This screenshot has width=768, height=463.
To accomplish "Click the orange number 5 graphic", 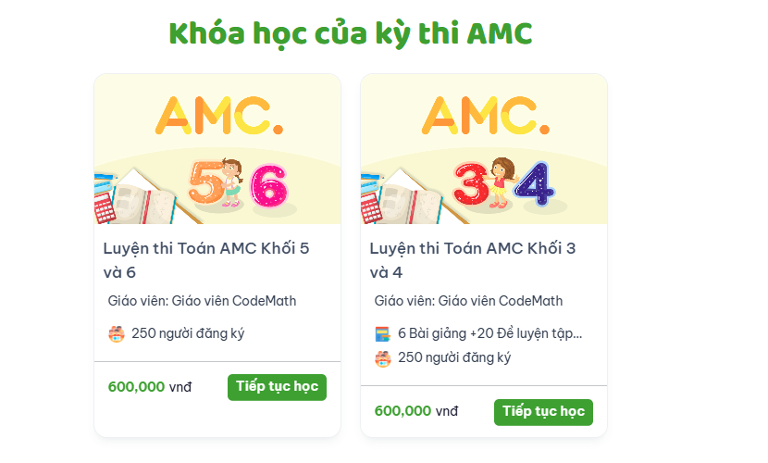I will pos(205,182).
